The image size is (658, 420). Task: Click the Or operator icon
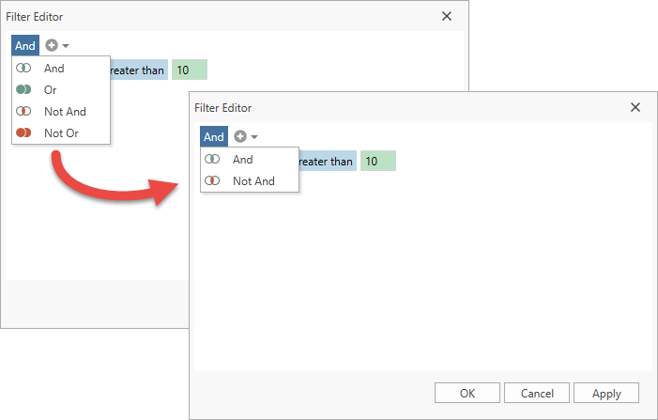click(x=24, y=90)
